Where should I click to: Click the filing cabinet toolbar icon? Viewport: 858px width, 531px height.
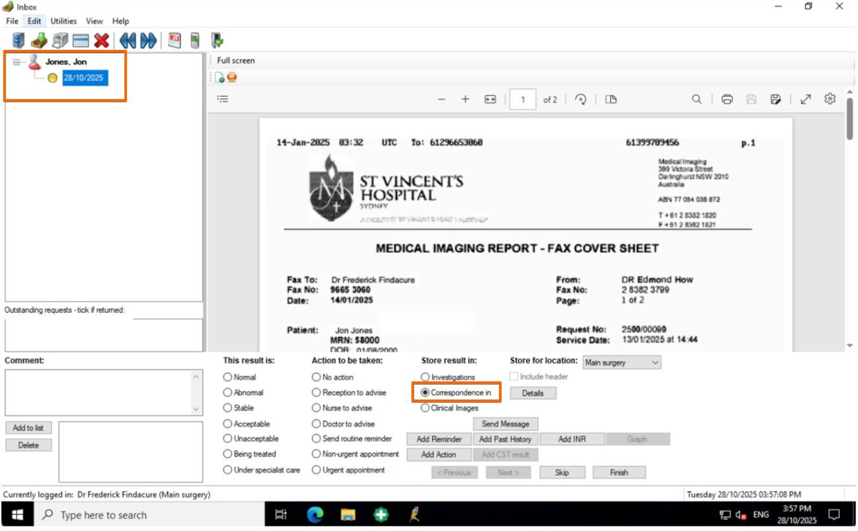point(19,41)
